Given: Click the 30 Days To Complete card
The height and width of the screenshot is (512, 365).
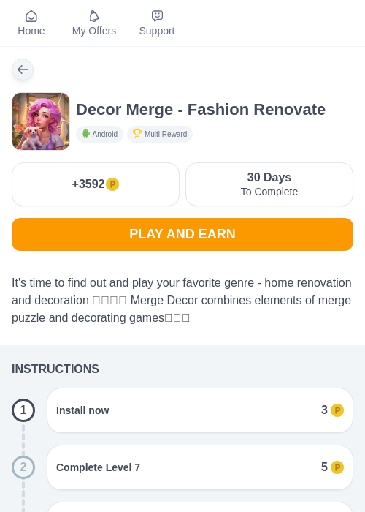Looking at the screenshot, I should click(x=269, y=184).
